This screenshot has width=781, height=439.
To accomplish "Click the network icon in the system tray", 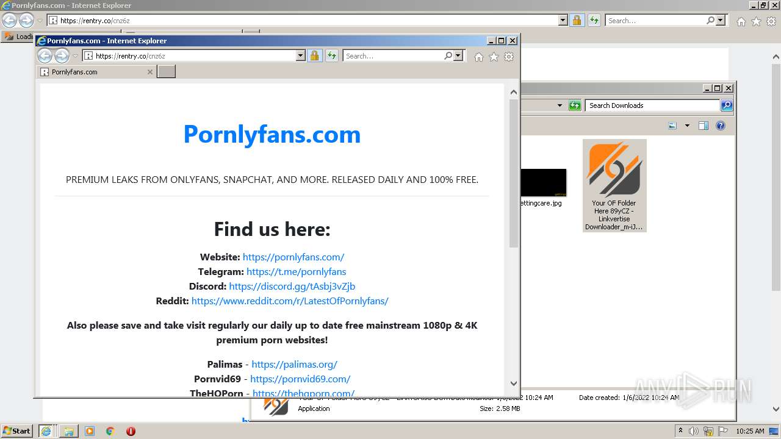I will tap(708, 431).
